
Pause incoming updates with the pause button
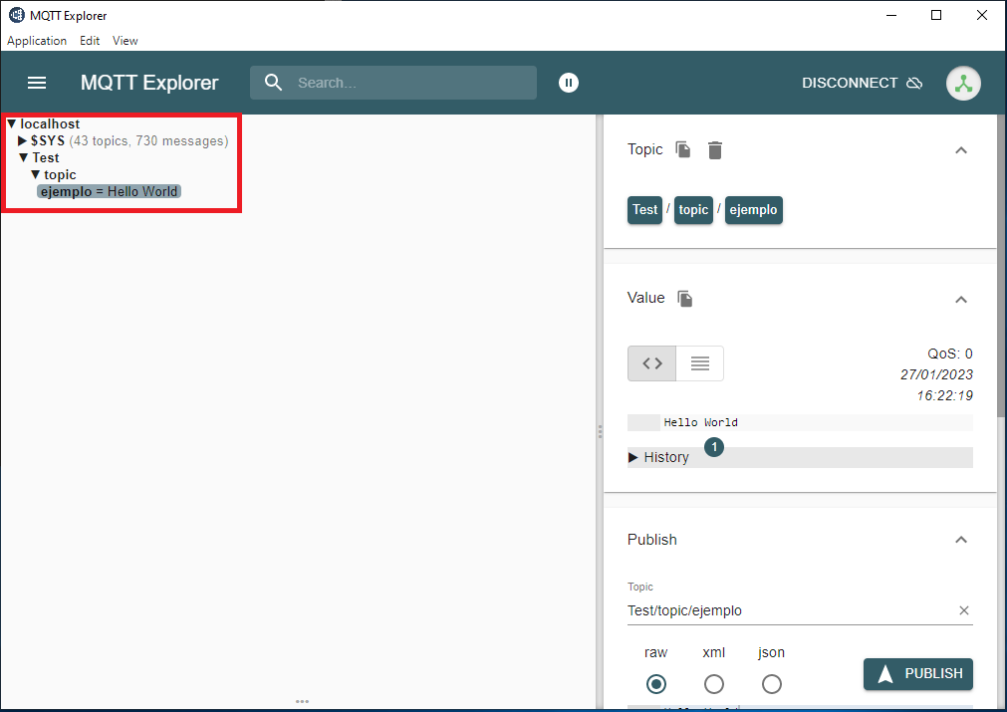click(x=569, y=83)
